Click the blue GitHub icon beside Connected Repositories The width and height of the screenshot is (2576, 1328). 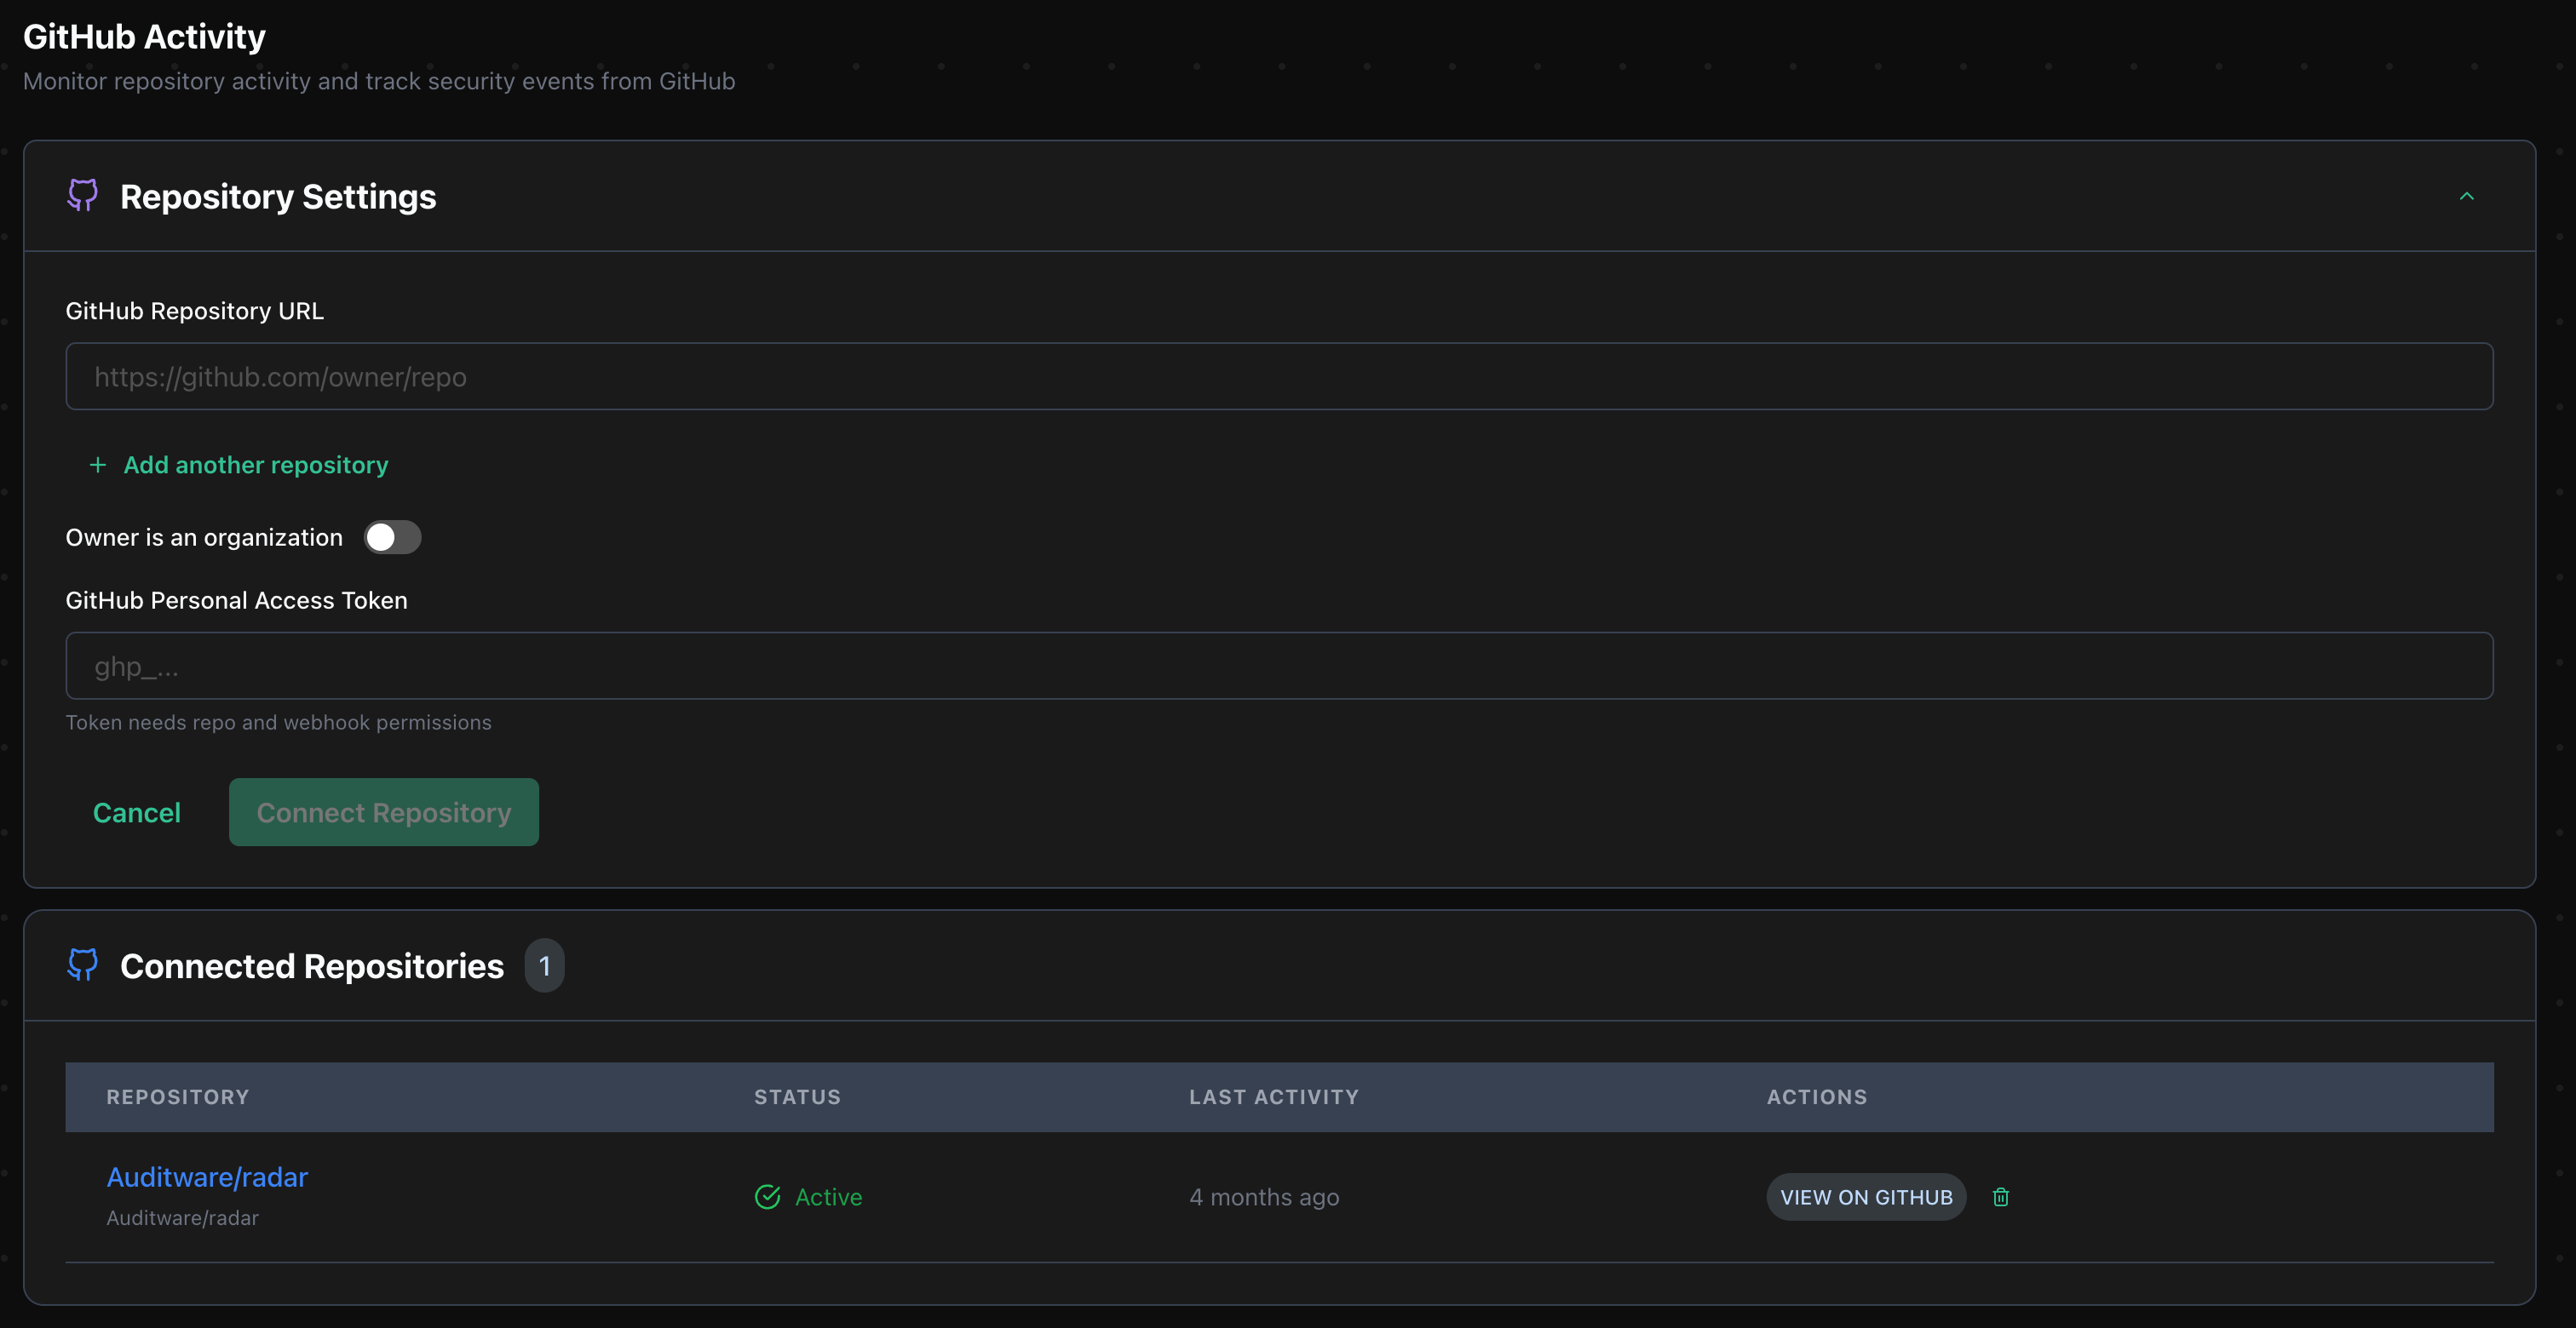pos(82,965)
